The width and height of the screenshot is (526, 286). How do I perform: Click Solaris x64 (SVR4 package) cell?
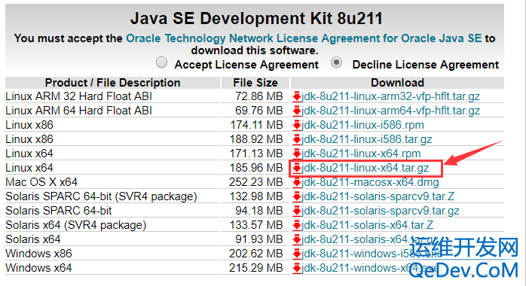tap(76, 225)
